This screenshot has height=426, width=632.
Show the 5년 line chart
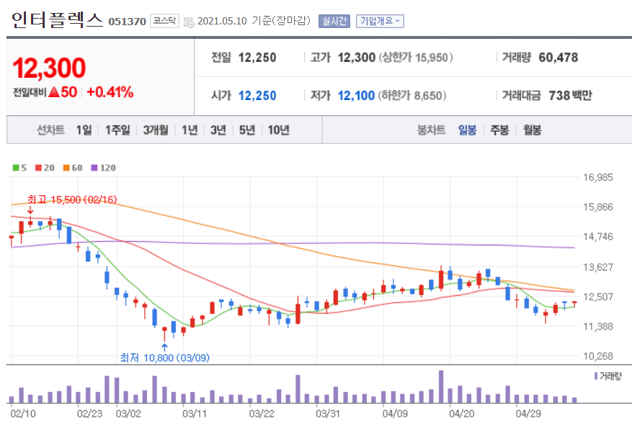point(246,130)
